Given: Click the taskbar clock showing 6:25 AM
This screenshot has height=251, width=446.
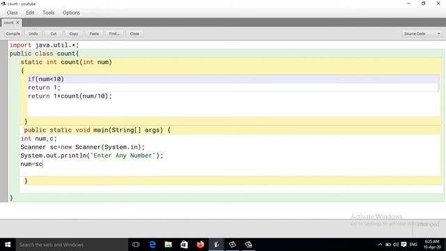Looking at the screenshot, I should click(432, 244).
